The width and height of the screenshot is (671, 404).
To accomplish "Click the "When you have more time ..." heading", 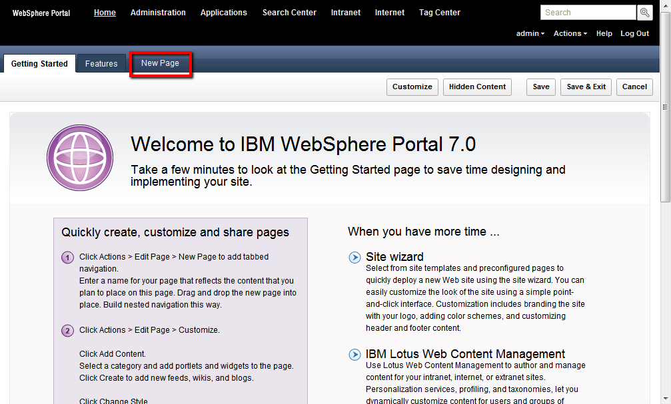I will point(424,232).
